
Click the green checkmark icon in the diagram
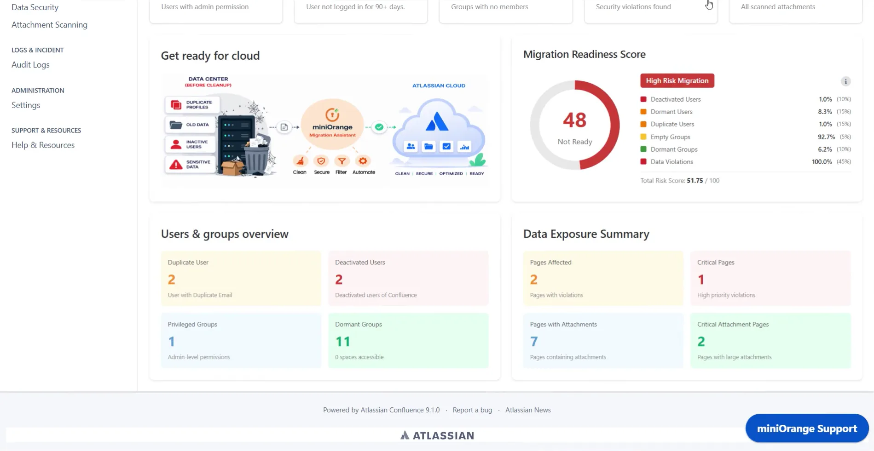click(379, 127)
